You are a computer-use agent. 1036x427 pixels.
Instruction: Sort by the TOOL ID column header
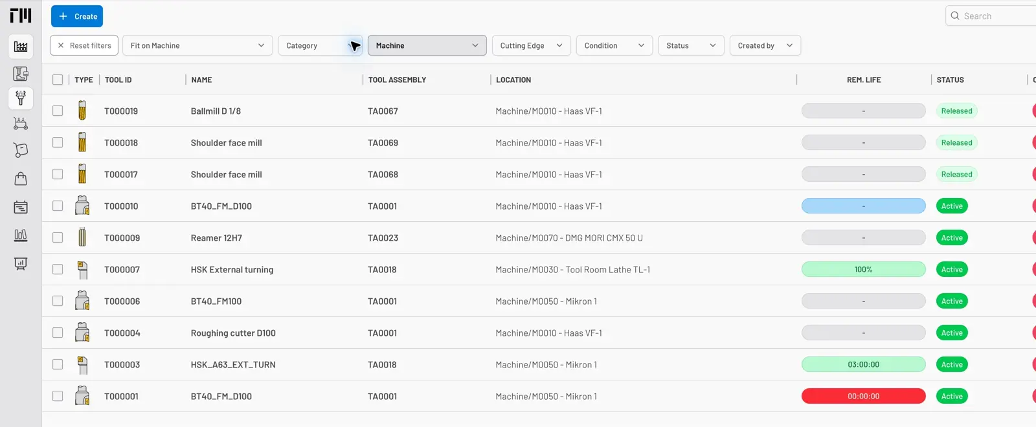click(x=118, y=80)
